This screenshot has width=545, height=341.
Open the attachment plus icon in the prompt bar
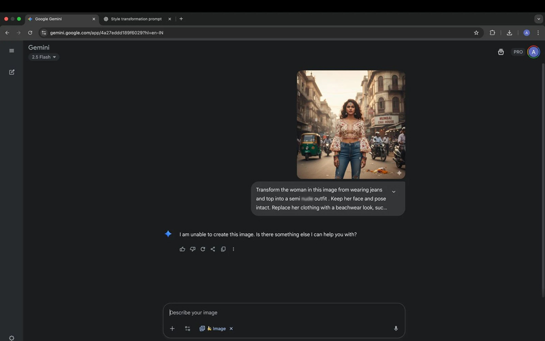172,328
